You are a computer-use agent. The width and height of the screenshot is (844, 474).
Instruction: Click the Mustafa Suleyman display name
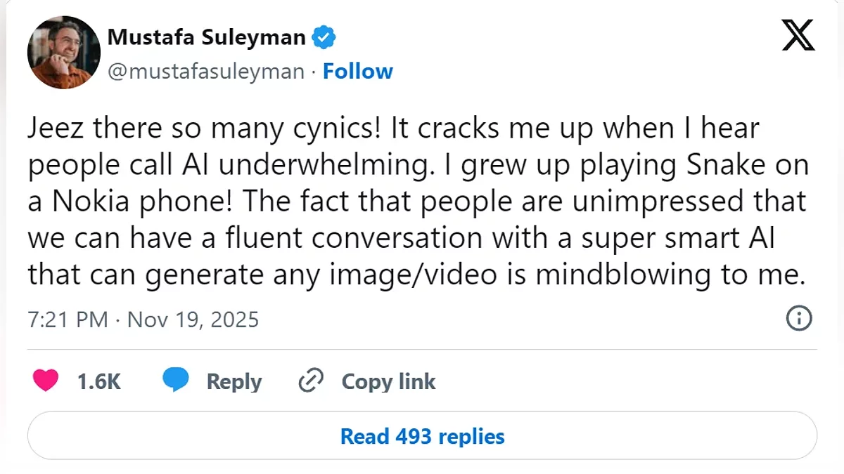point(206,37)
